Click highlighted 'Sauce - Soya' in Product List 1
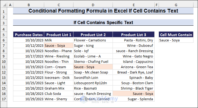 coord(59,45)
